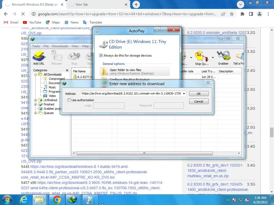Expand the Unfinished category
Screen dimensions: 274x205
tap(36, 100)
